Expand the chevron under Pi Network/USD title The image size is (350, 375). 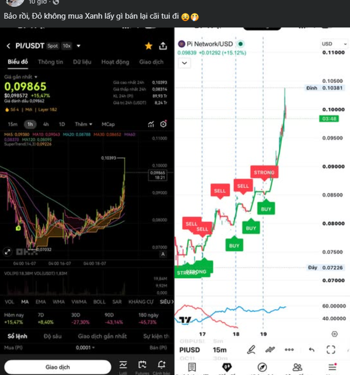(184, 63)
